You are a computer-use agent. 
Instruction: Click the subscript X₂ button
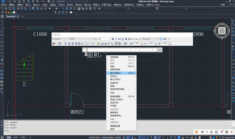tap(112, 44)
